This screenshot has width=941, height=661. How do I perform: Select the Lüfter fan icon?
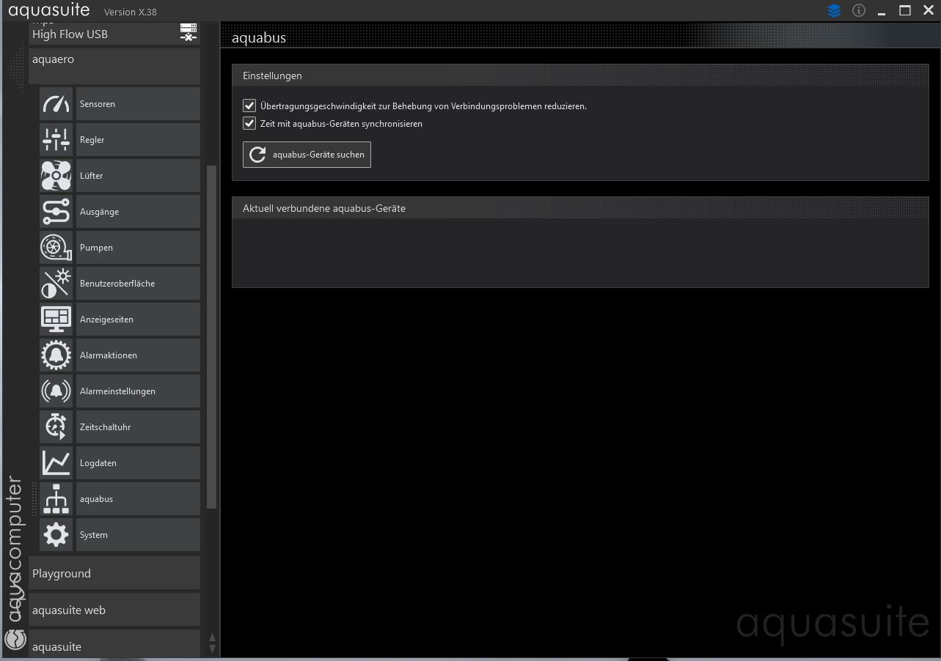[x=56, y=176]
